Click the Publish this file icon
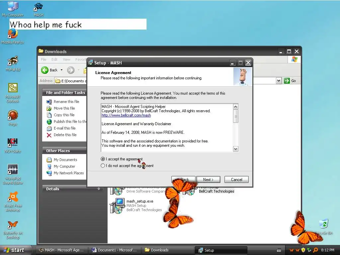 tap(49, 122)
